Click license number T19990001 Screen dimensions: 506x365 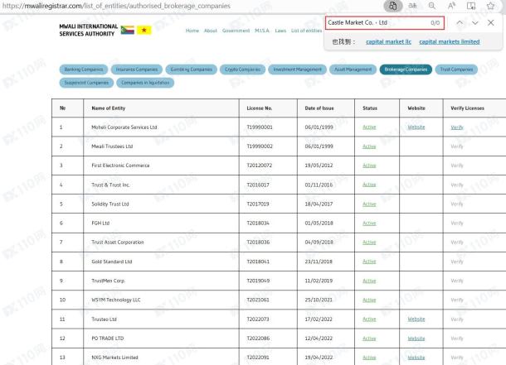260,127
